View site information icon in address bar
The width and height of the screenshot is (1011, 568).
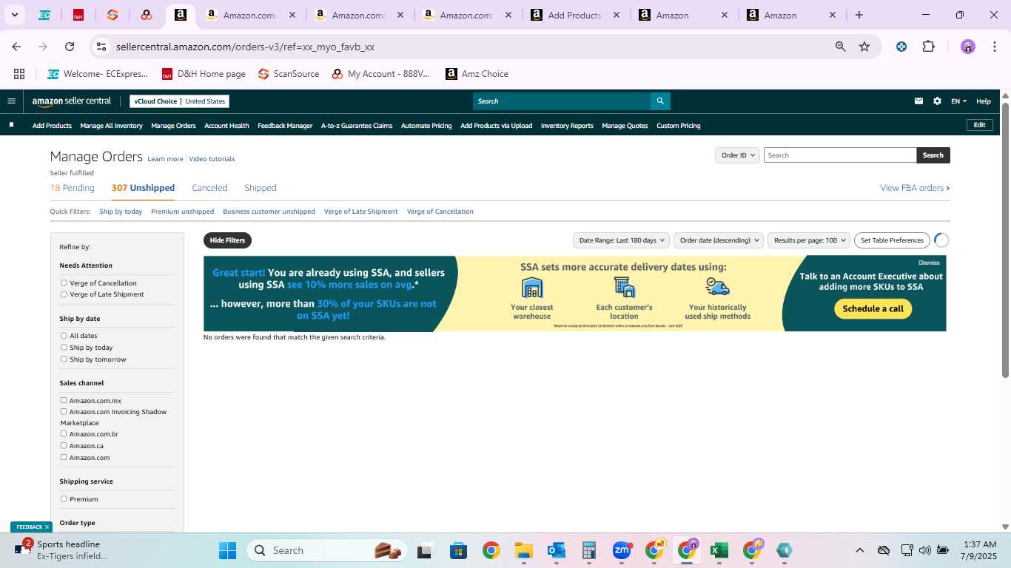pyautogui.click(x=101, y=47)
